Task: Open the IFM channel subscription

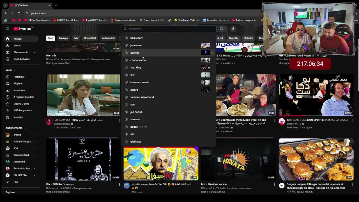Action: pyautogui.click(x=21, y=148)
